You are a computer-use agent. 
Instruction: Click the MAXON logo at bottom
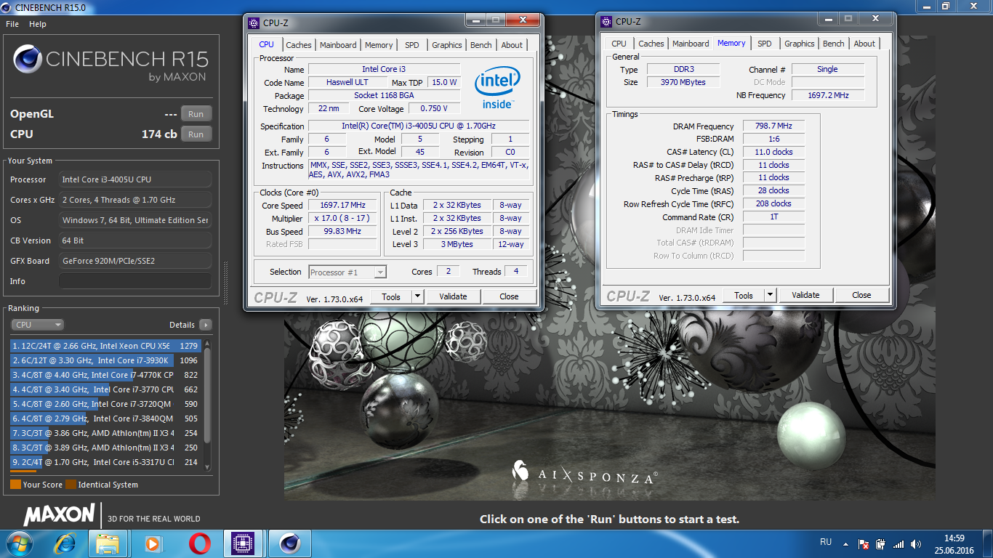[x=60, y=515]
